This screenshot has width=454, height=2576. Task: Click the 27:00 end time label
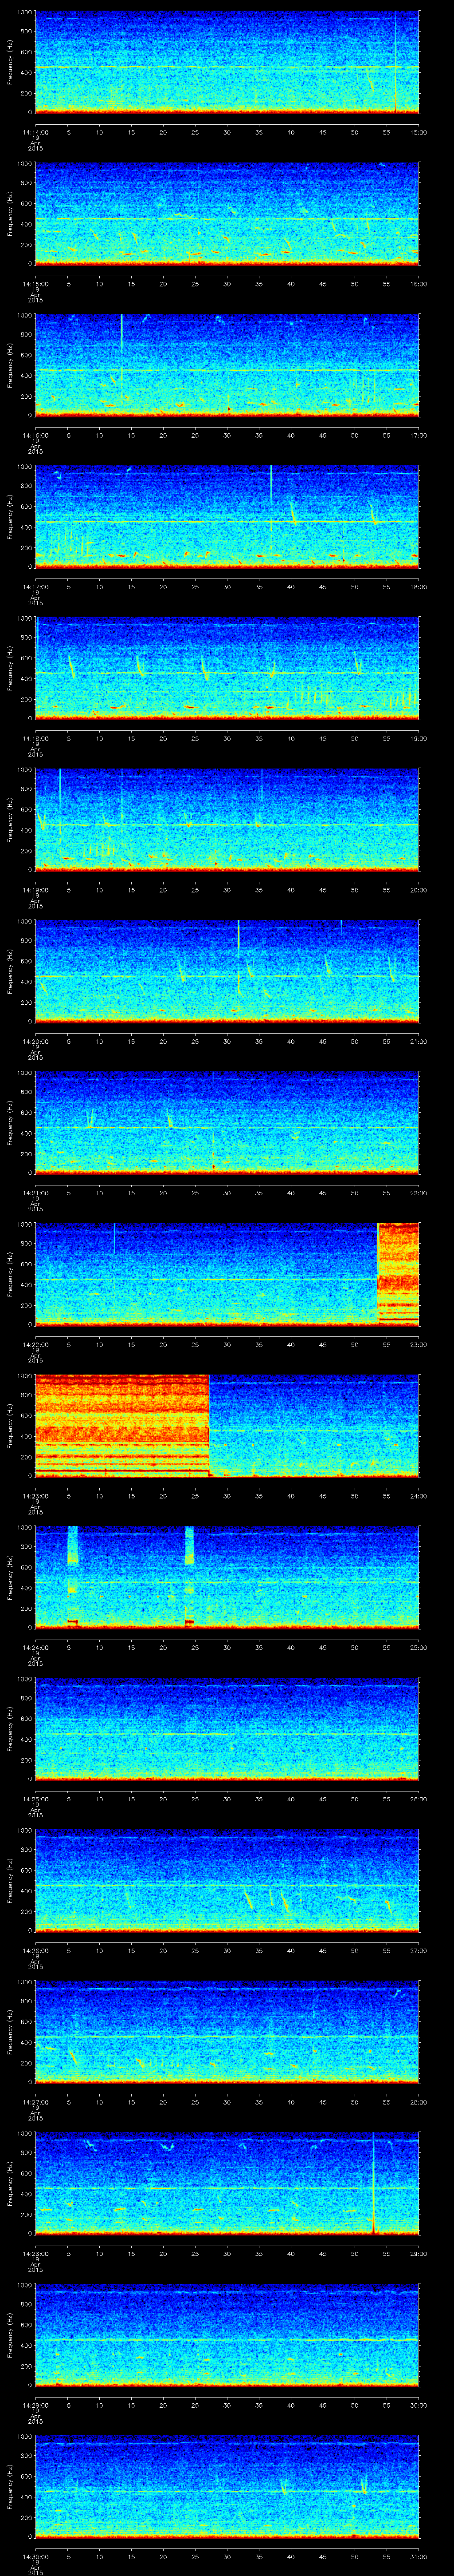pyautogui.click(x=419, y=1950)
